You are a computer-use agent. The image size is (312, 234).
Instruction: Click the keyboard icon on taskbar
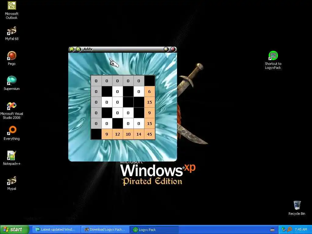272,230
